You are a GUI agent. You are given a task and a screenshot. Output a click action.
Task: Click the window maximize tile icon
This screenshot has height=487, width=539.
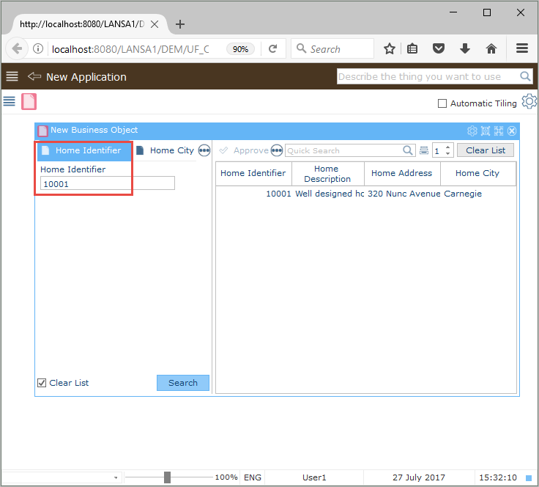[499, 131]
